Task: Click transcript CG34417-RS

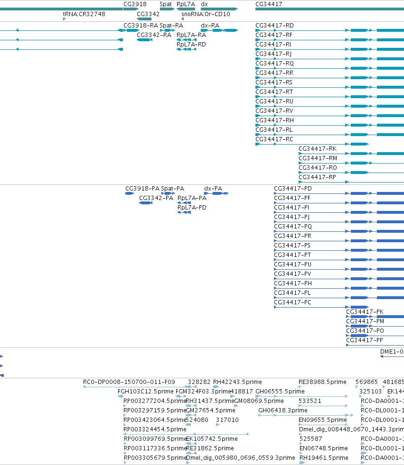Action: (274, 82)
